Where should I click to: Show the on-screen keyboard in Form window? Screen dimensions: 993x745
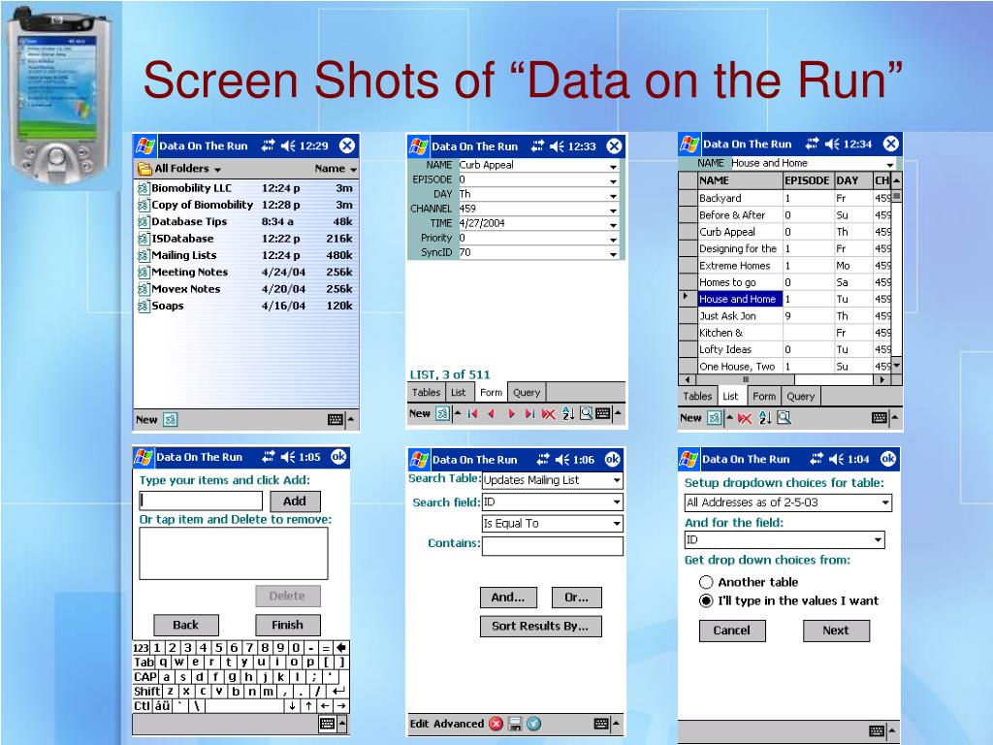pyautogui.click(x=603, y=413)
